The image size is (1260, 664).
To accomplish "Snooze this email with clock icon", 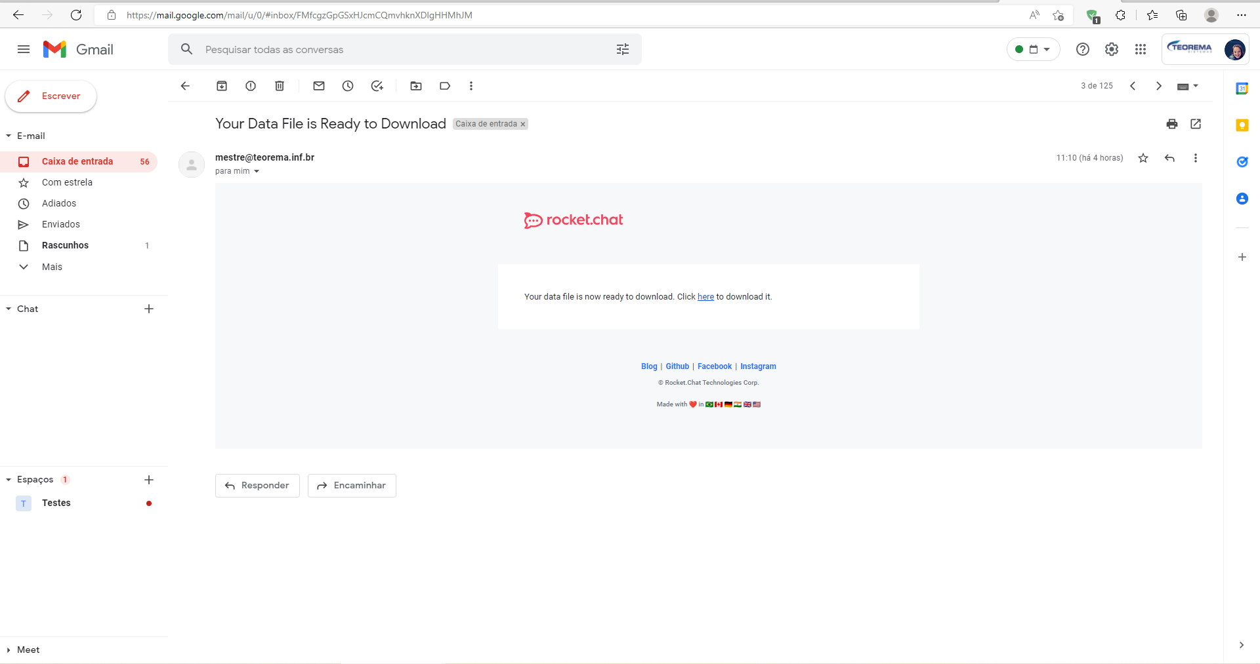I will (x=348, y=86).
